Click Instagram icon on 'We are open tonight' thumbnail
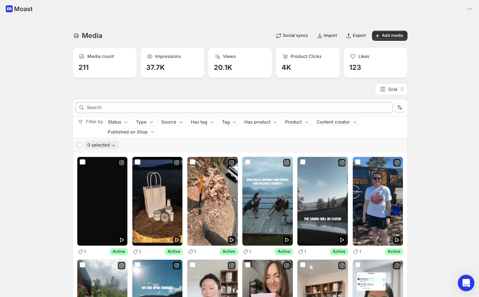This screenshot has width=479, height=297. pyautogui.click(x=177, y=266)
